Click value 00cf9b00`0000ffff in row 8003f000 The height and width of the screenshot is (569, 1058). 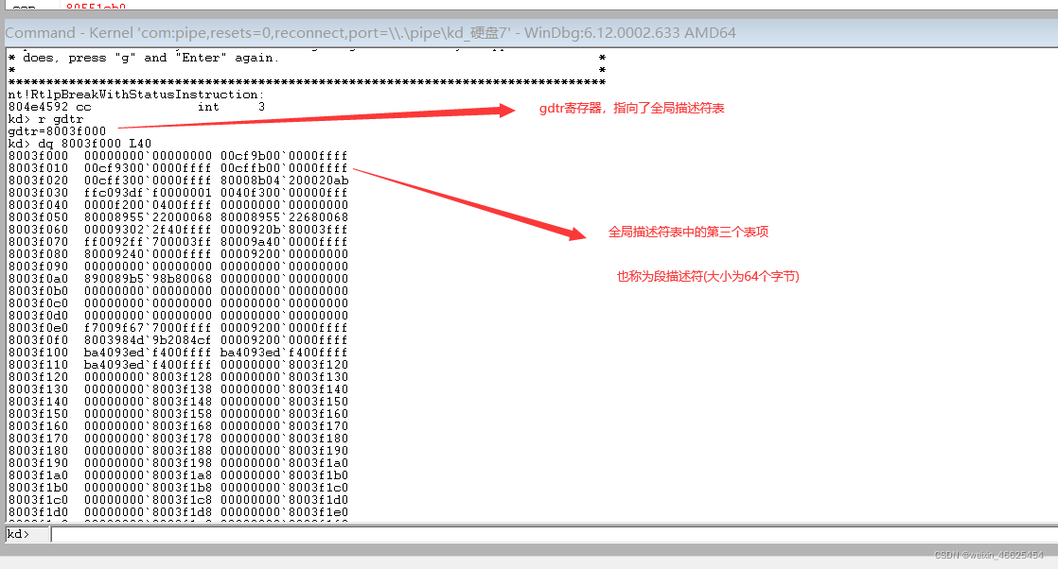pos(284,156)
